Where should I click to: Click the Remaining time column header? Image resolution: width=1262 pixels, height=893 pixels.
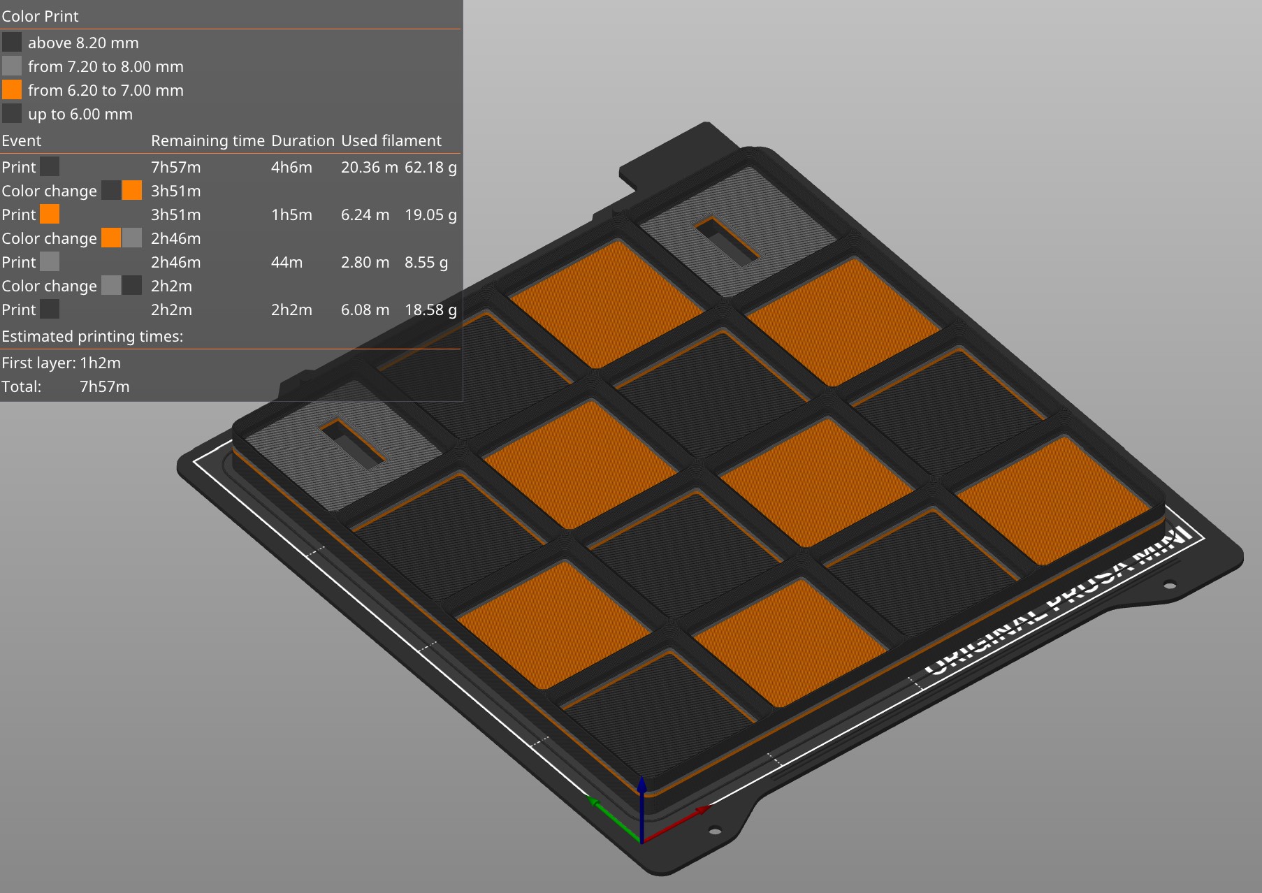point(208,140)
